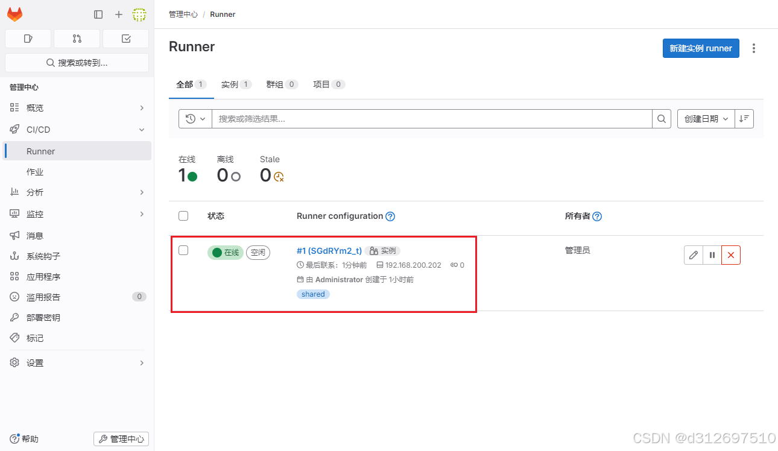Open the to-do list shortcut
This screenshot has width=778, height=451.
(125, 39)
